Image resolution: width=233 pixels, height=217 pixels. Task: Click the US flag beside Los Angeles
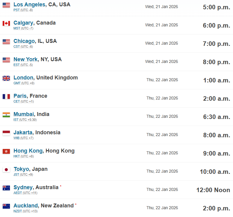6,5
